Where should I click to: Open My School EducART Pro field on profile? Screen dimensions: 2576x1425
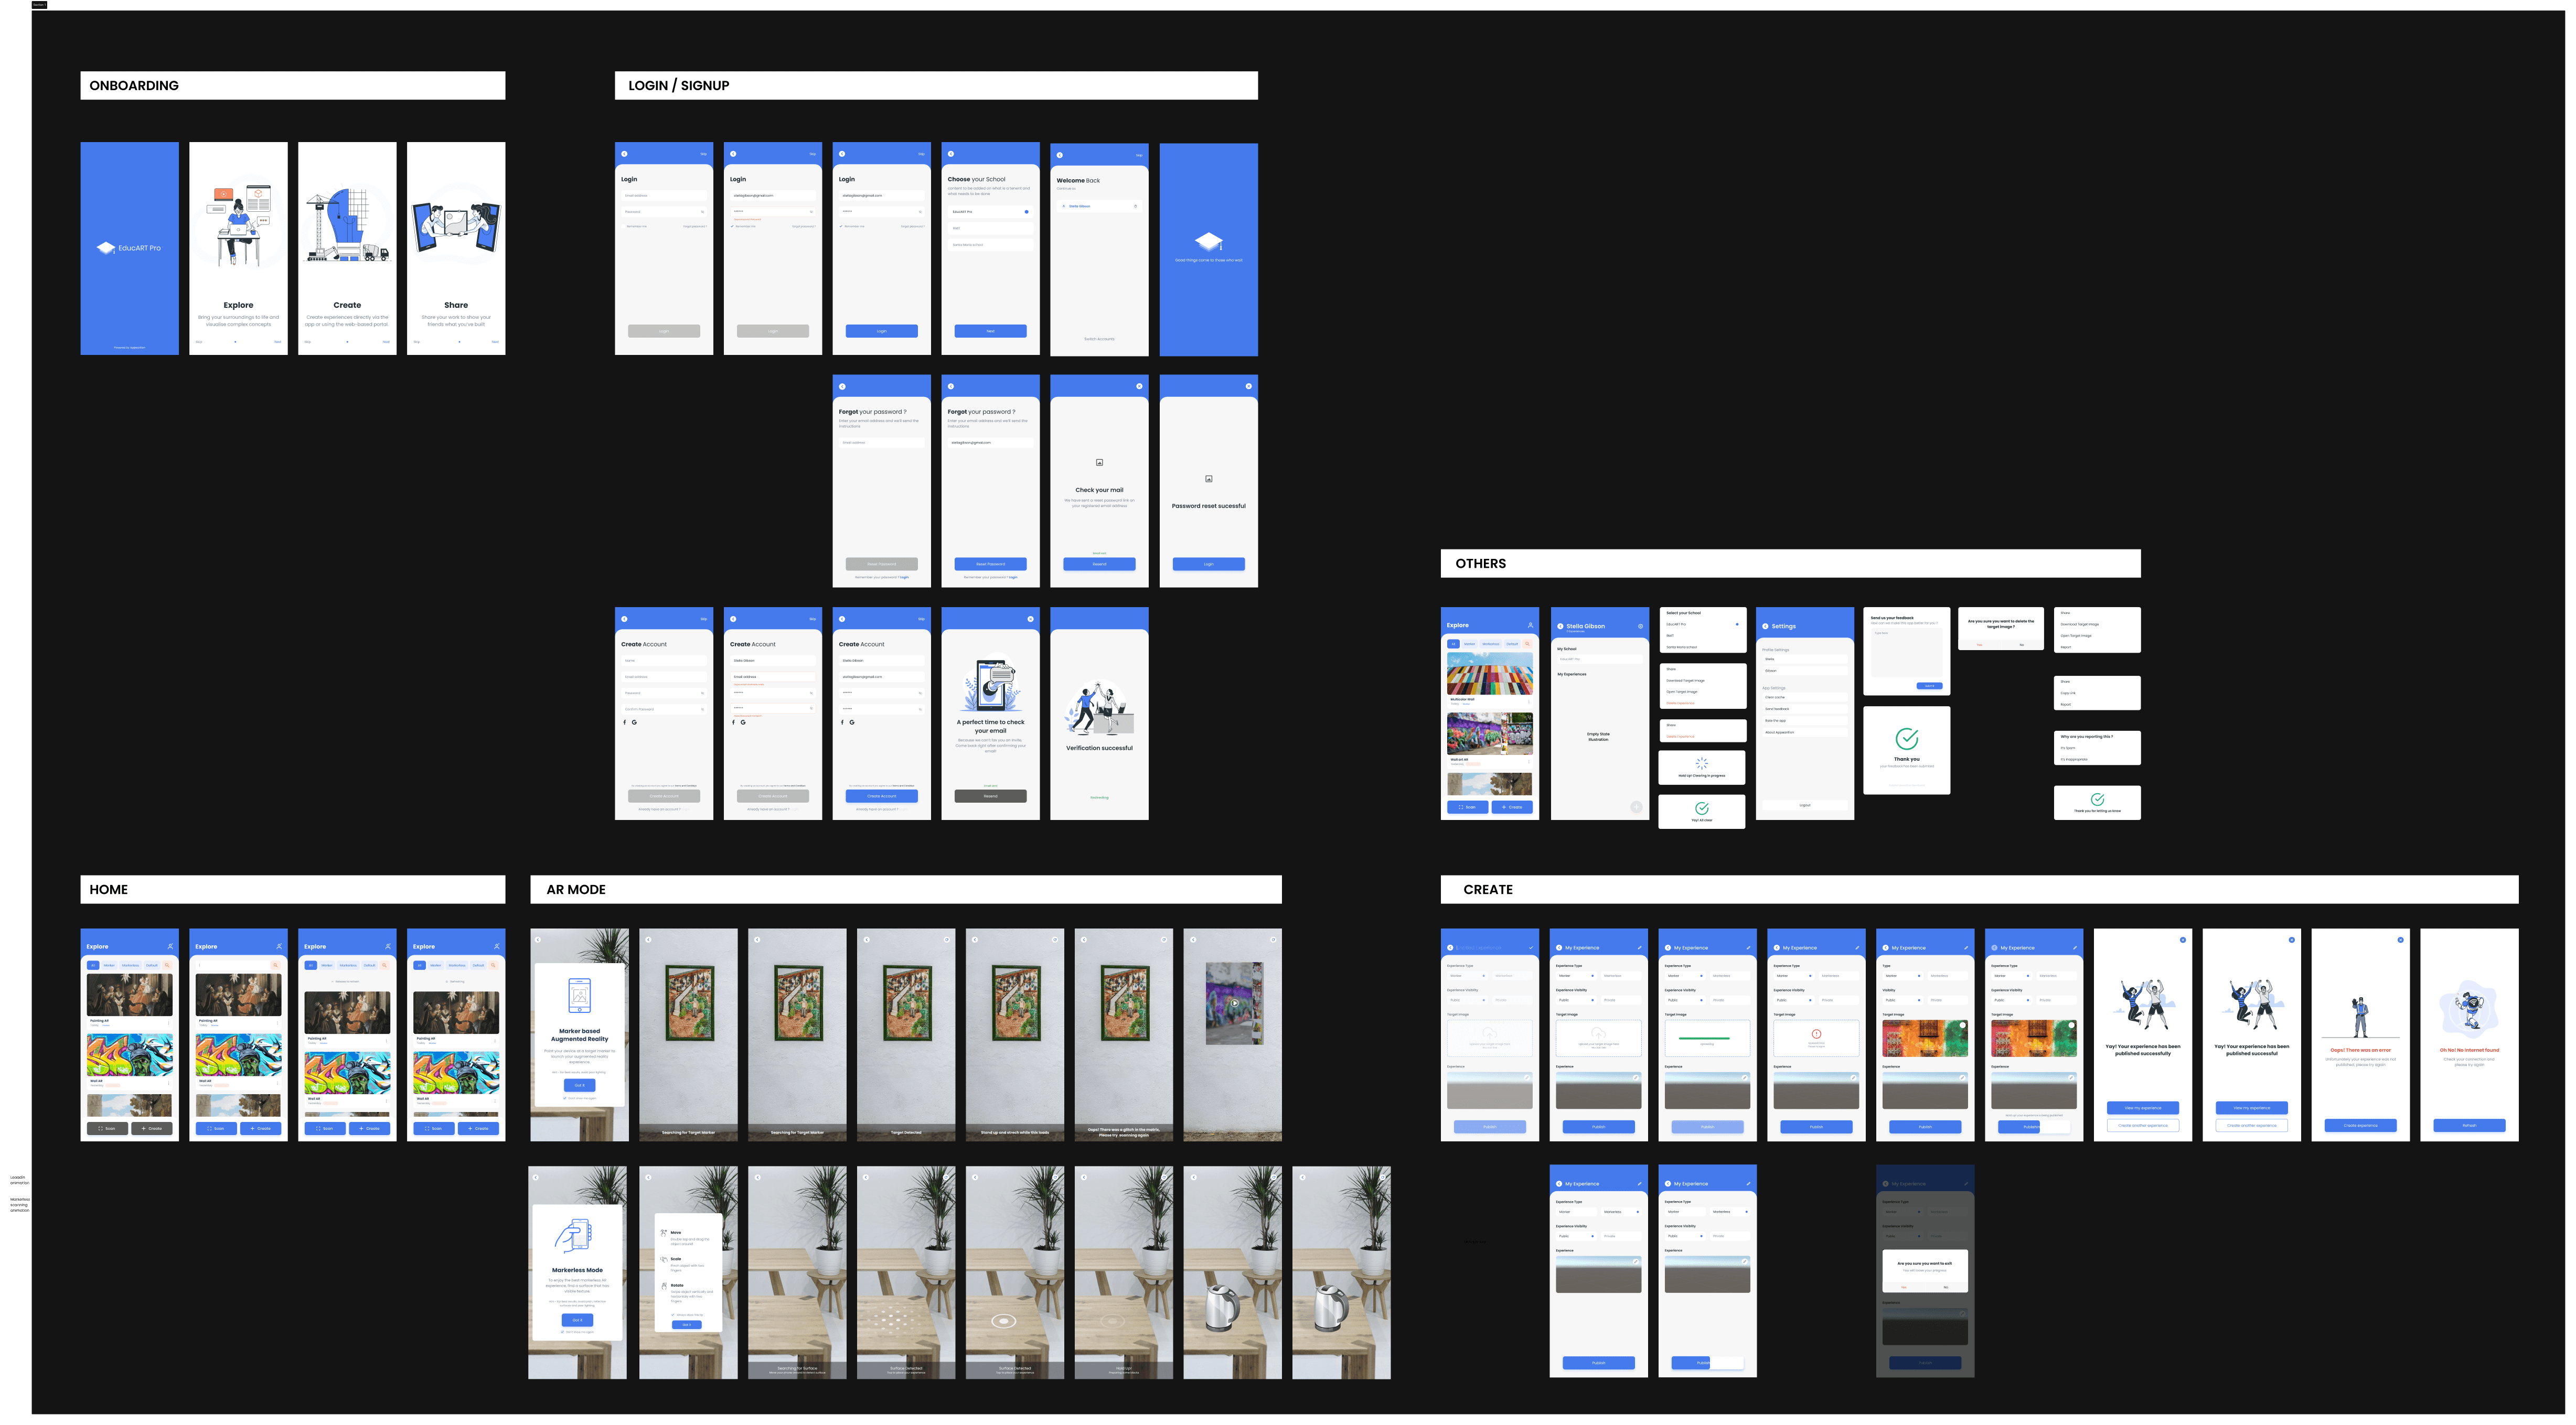[1599, 660]
